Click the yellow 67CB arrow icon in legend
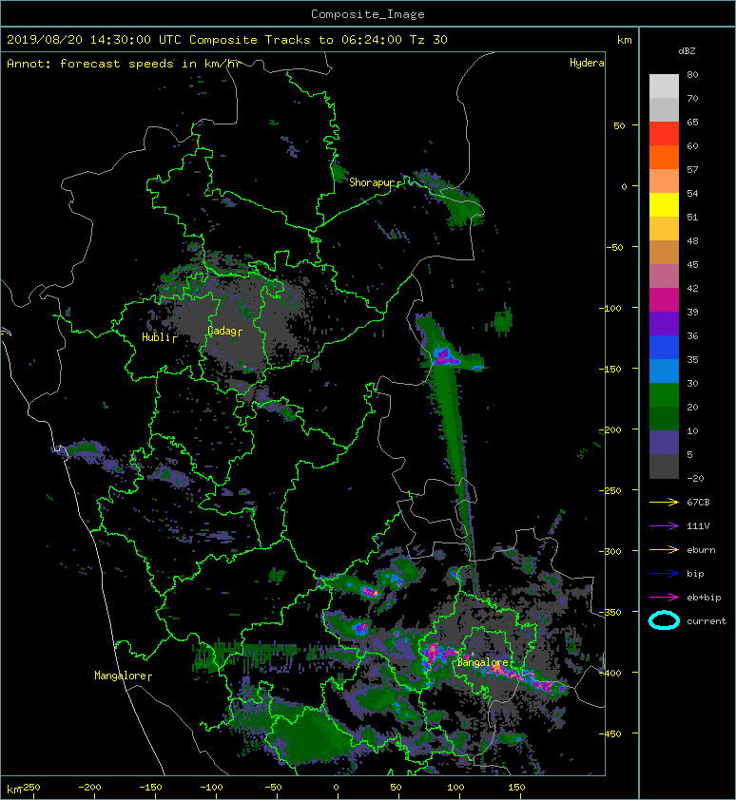Viewport: 736px width, 800px height. pos(664,502)
